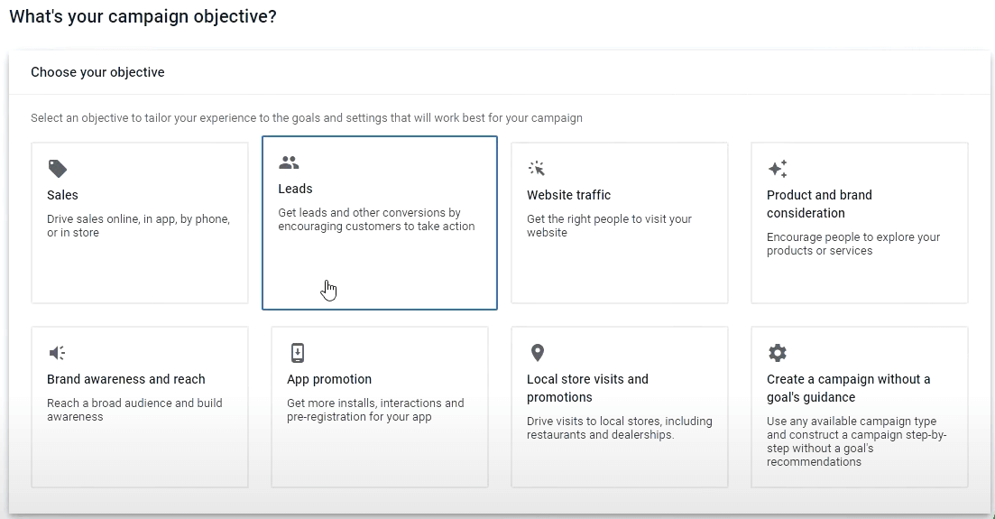
Task: Pick the Product and brand consideration heading
Action: (x=819, y=204)
